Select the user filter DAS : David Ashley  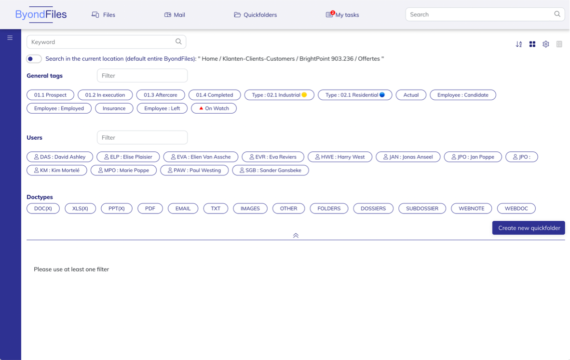click(x=60, y=157)
